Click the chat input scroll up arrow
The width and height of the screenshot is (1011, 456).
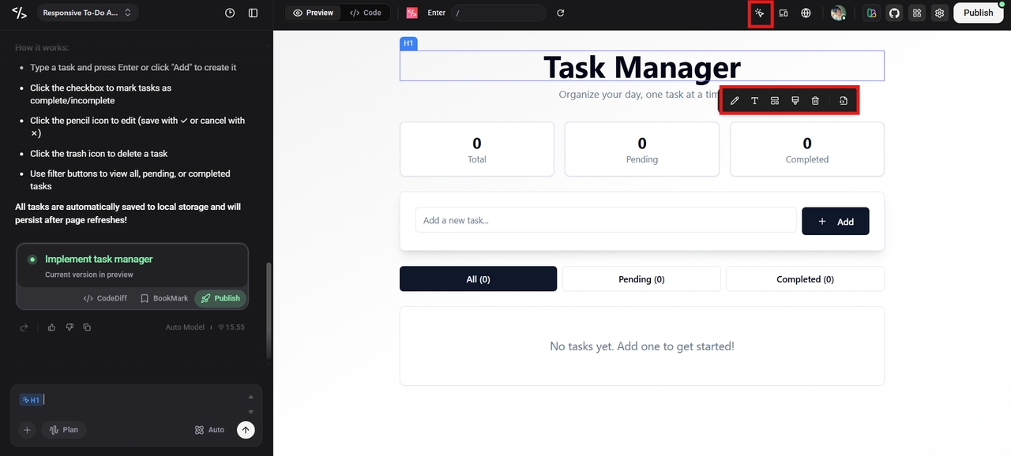[251, 397]
